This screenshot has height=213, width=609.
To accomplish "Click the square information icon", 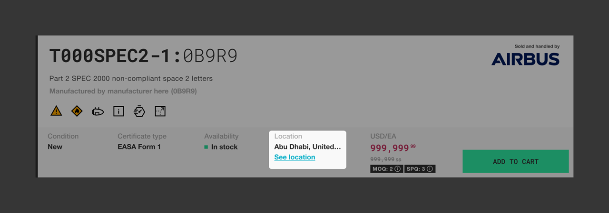I will [x=118, y=111].
